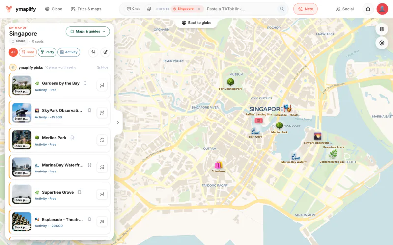
Task: Open the user profile avatar
Action: click(x=382, y=9)
